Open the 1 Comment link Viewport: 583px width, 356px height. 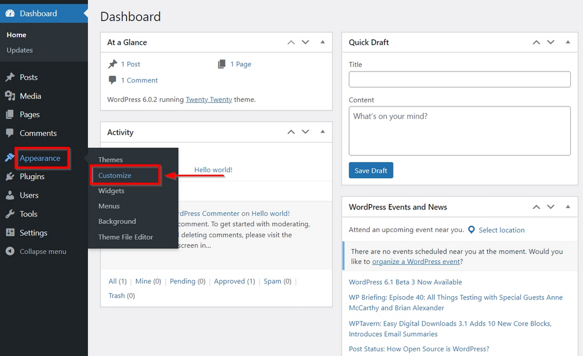pyautogui.click(x=139, y=80)
